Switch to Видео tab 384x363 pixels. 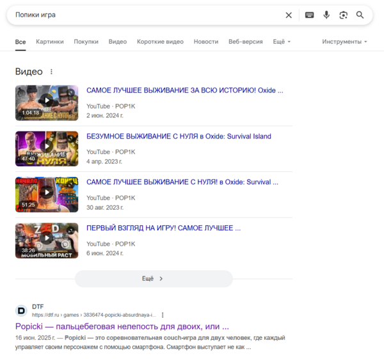coord(118,42)
